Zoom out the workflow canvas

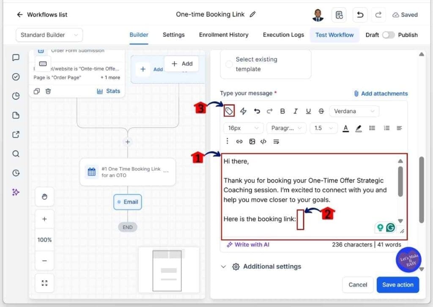[44, 260]
